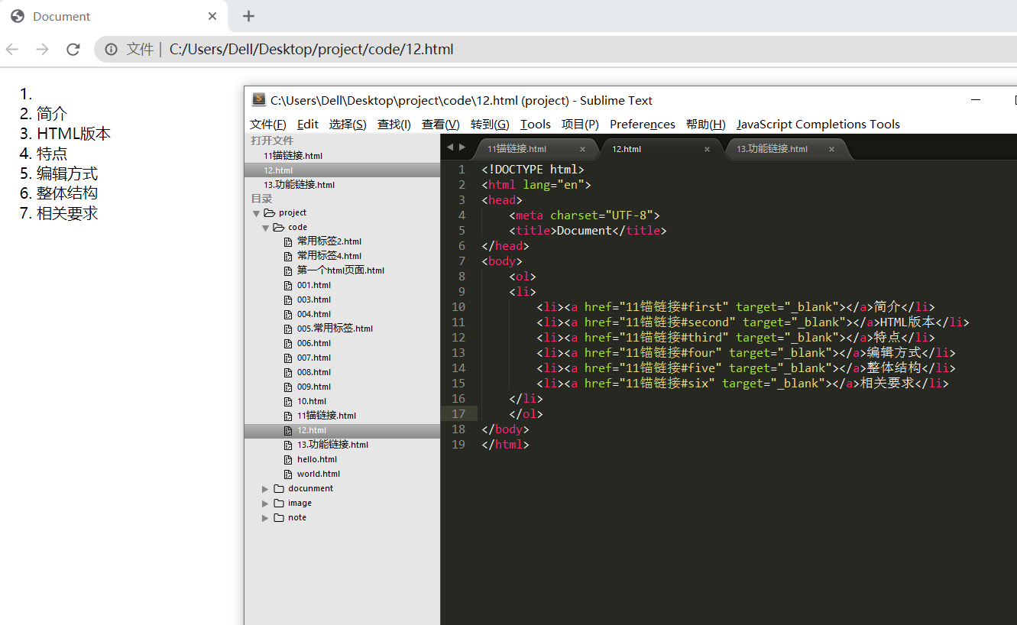This screenshot has width=1017, height=625.
Task: Collapse the project folder arrow
Action: tap(257, 213)
